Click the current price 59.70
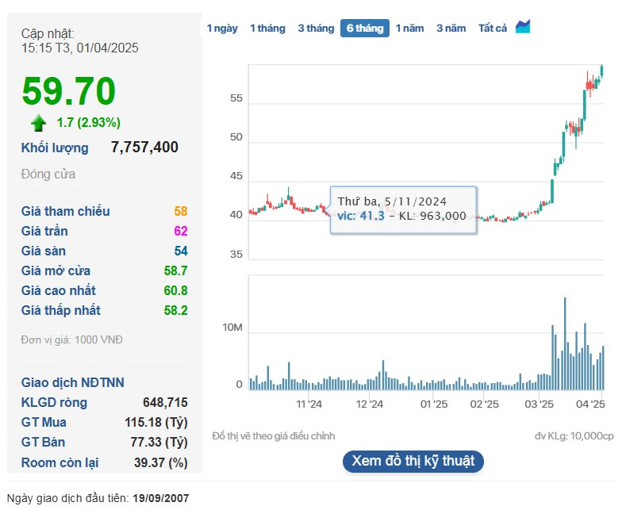626x510 pixels. point(69,91)
